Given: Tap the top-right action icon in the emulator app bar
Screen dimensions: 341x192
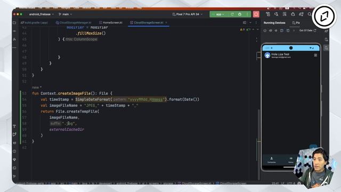Looking at the screenshot, I should [x=315, y=55].
